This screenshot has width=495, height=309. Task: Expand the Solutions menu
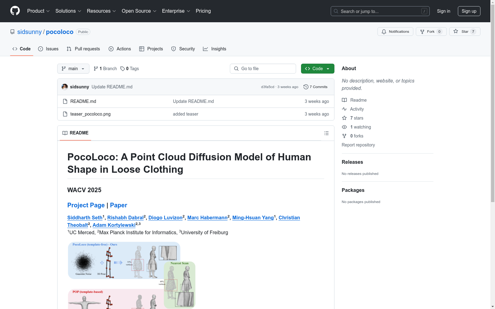68,11
